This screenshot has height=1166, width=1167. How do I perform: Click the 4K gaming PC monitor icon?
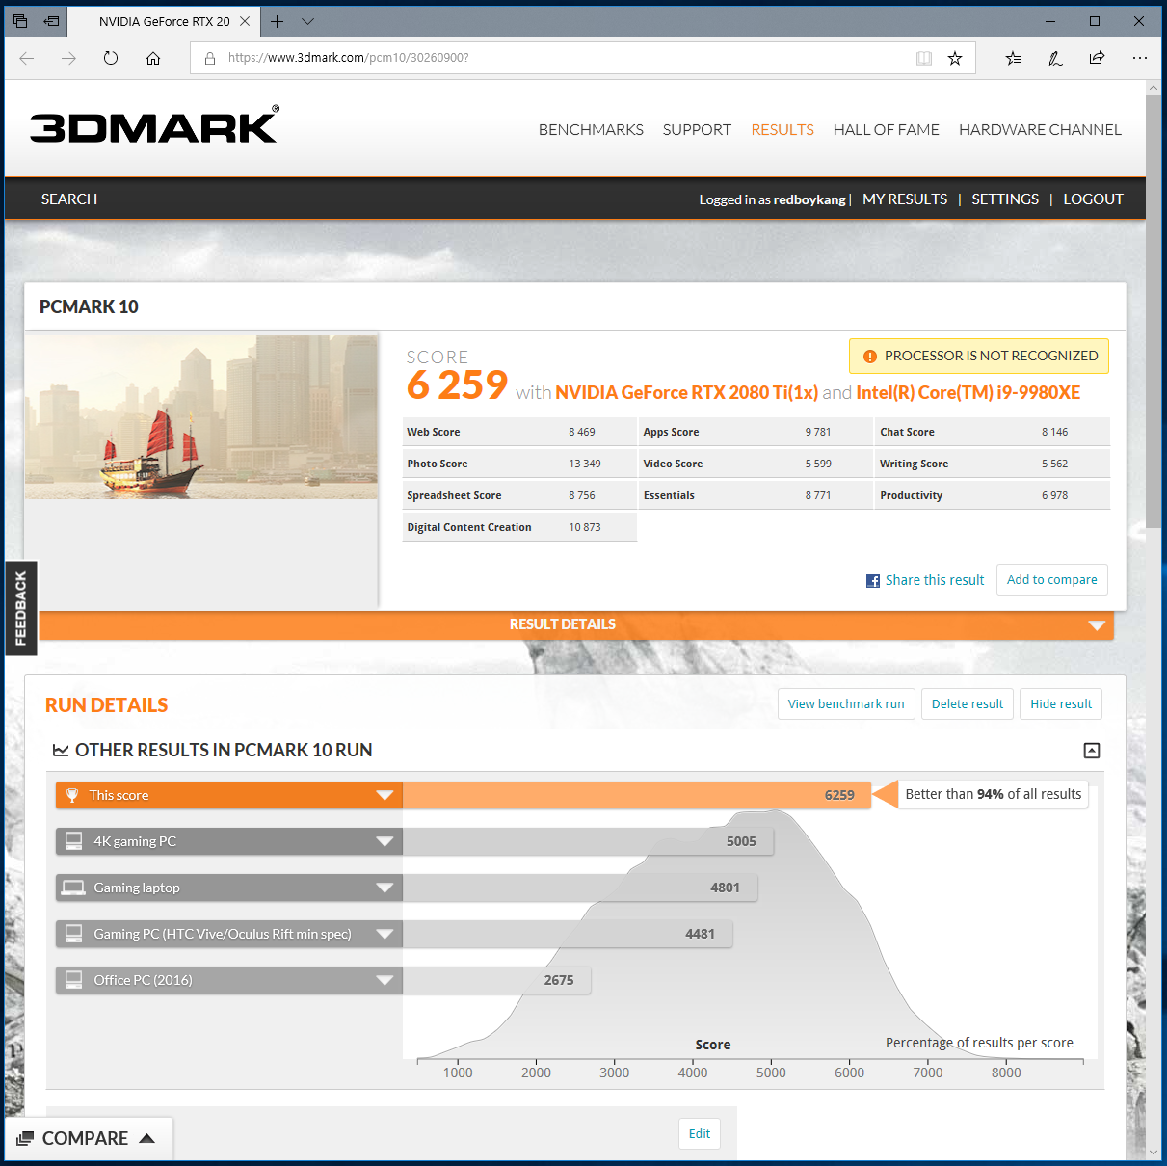(x=74, y=841)
